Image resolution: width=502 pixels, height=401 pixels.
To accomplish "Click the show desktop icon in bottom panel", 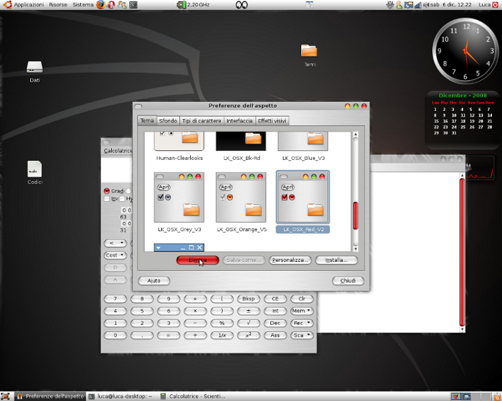I will [x=5, y=396].
